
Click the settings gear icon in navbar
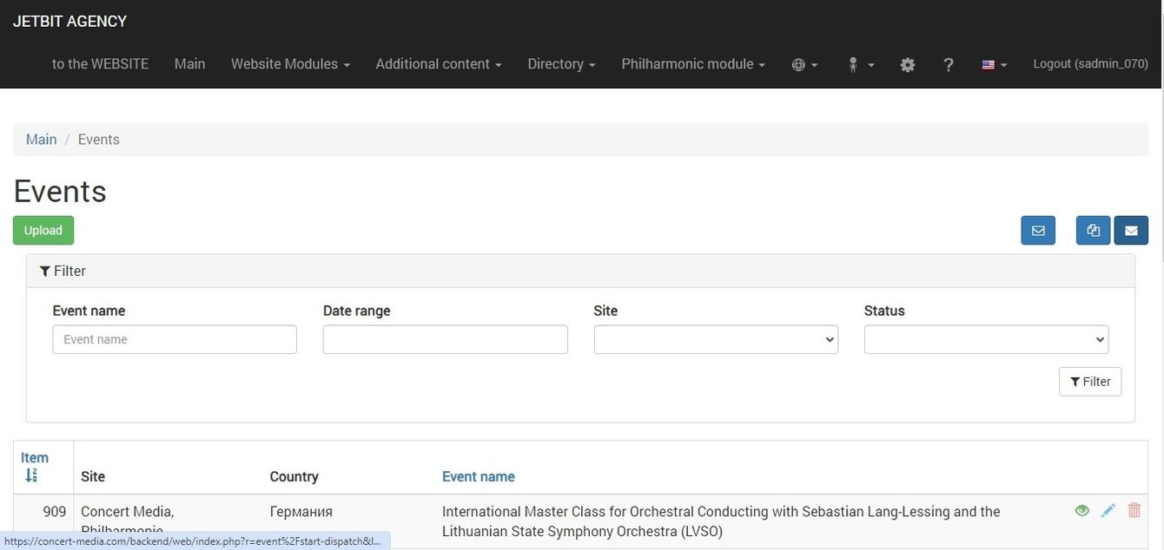click(908, 64)
